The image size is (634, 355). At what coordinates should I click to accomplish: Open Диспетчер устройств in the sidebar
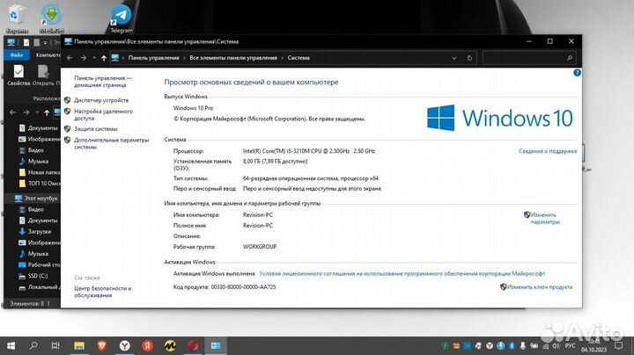pyautogui.click(x=101, y=100)
